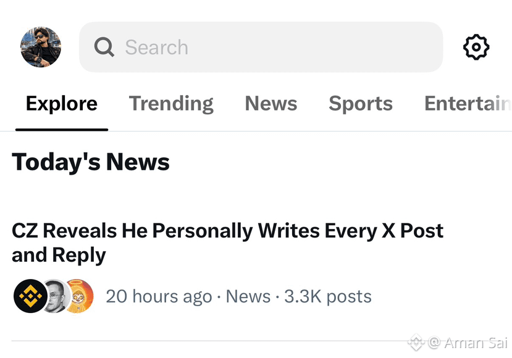The image size is (512, 358).
Task: Click the magnifying glass search icon
Action: [x=104, y=47]
